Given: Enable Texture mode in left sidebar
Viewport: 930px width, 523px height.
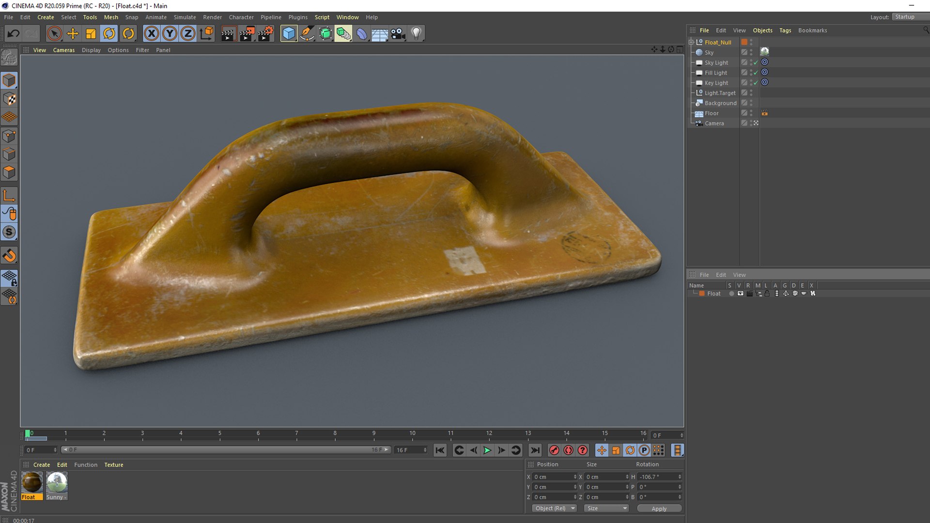Looking at the screenshot, I should point(9,99).
